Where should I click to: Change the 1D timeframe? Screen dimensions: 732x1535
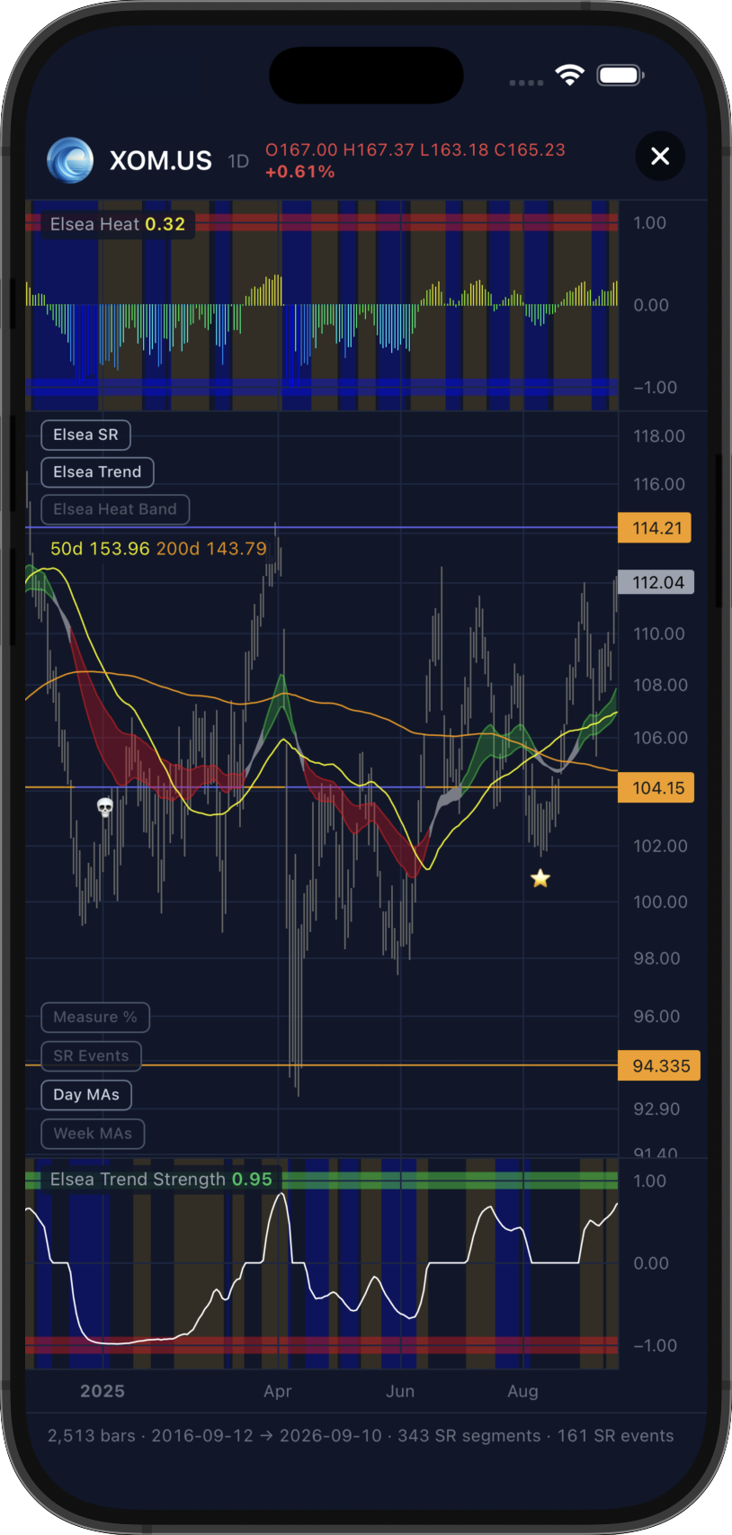[238, 161]
